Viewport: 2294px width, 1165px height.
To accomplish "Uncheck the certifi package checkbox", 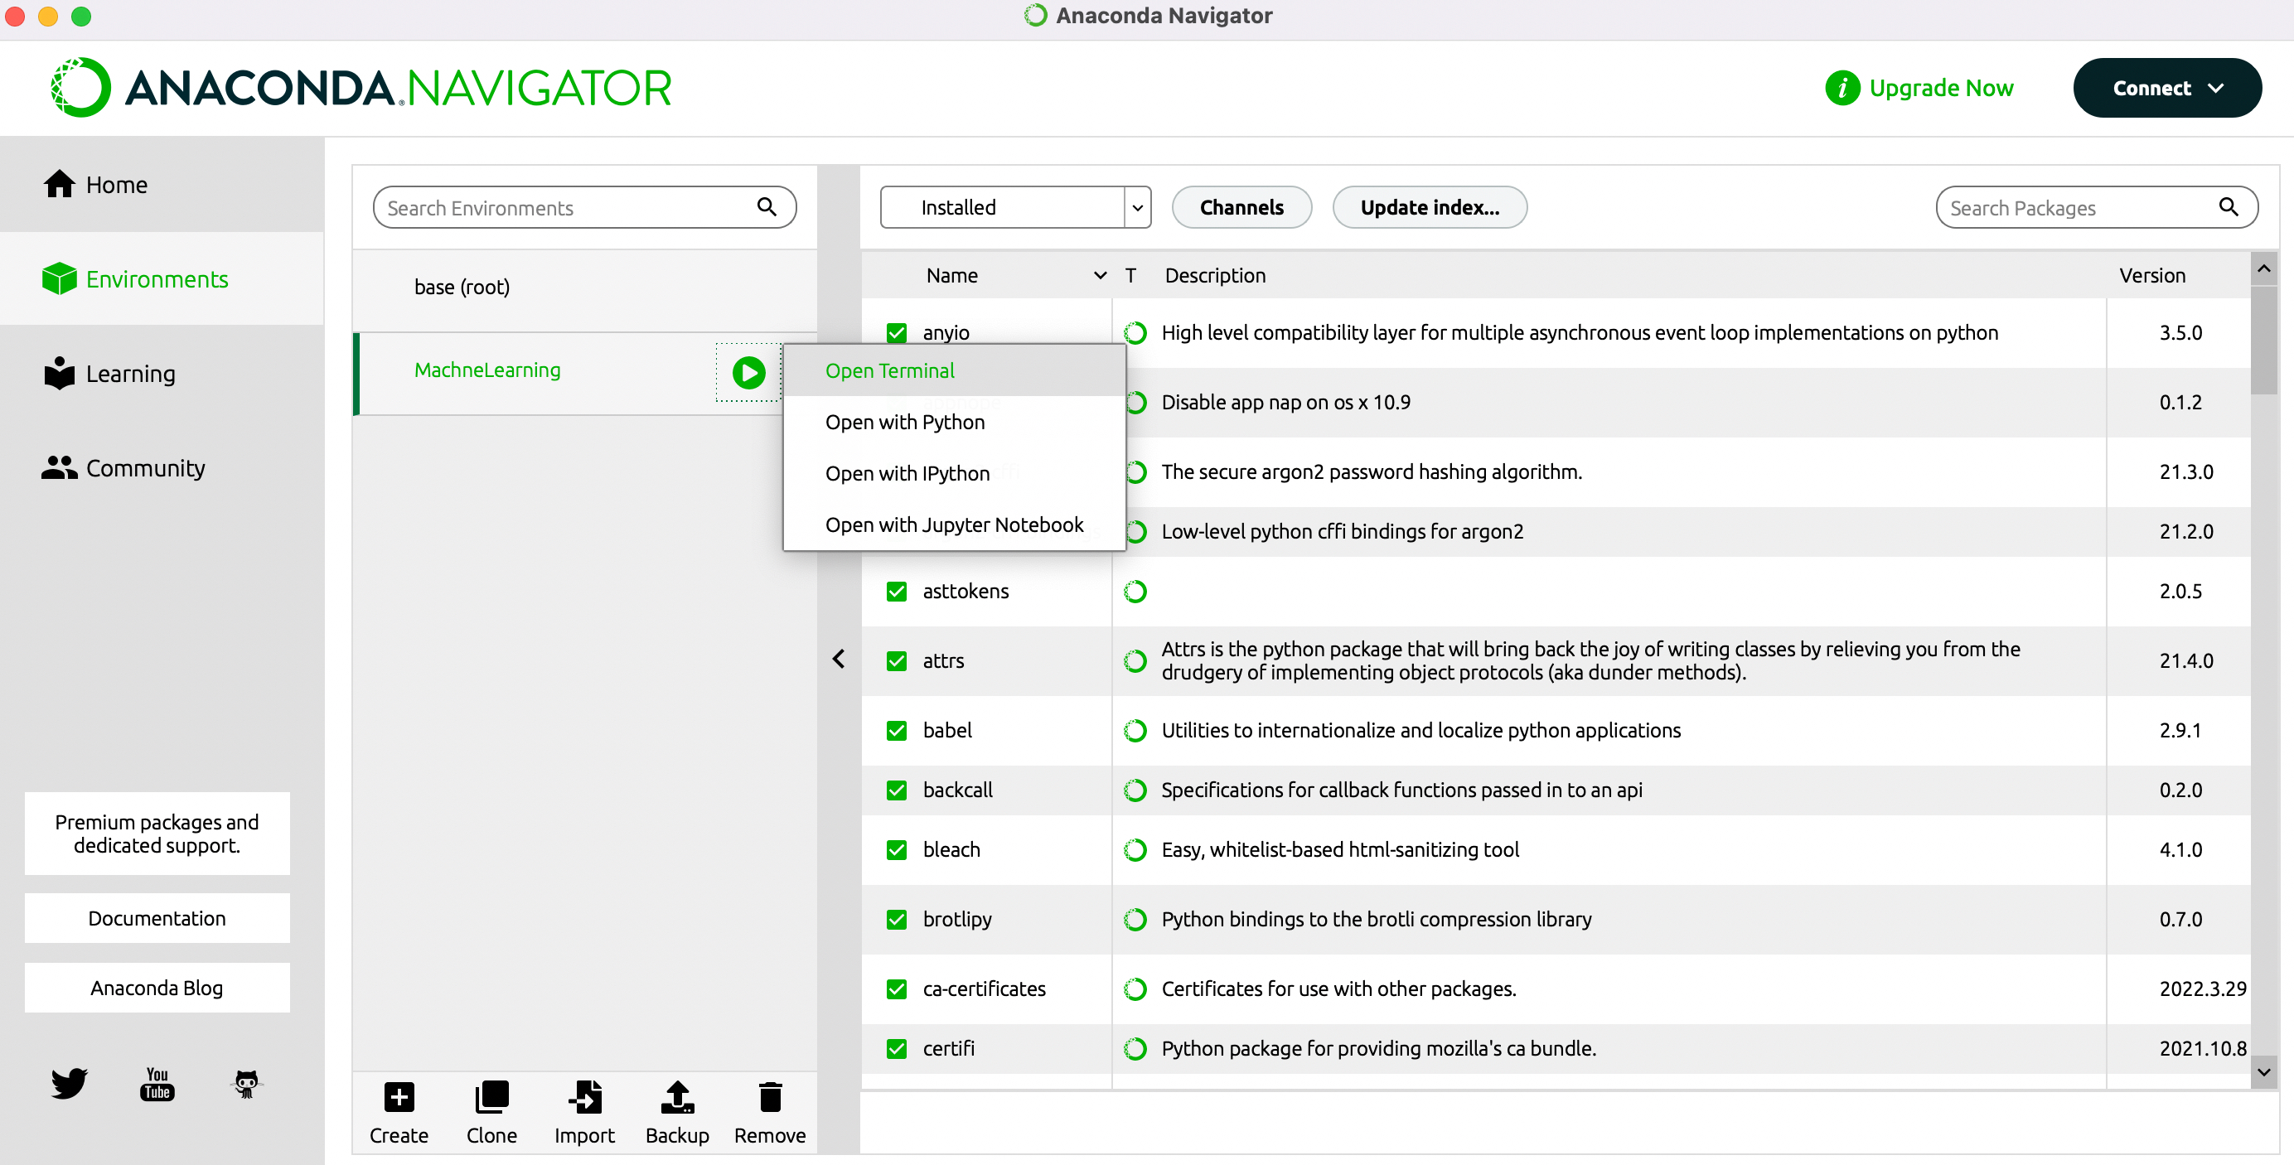I will coord(897,1048).
